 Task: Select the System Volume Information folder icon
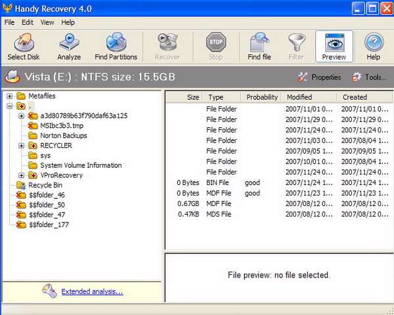pos(33,165)
